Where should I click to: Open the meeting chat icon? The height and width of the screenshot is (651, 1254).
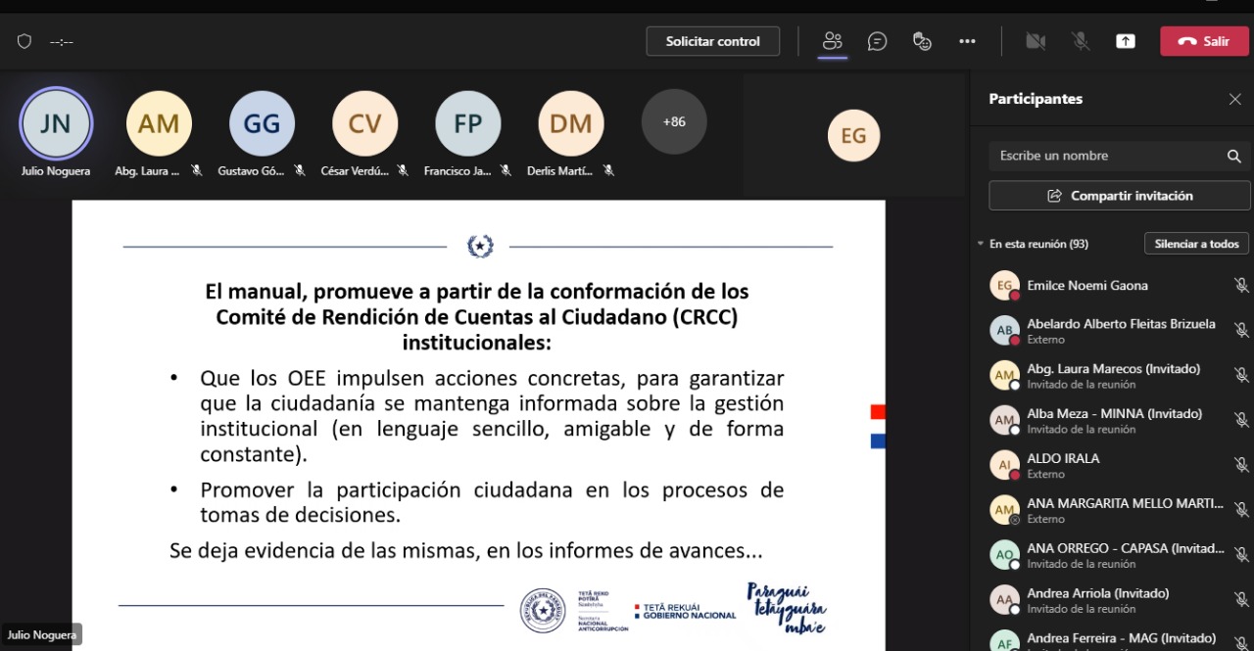coord(878,41)
